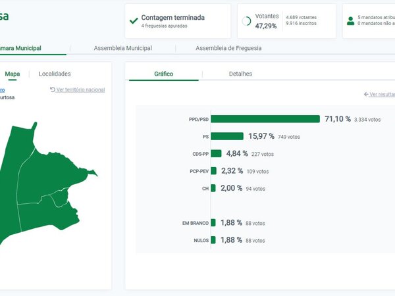Click the green checkmark beside Contagem terminada
Screen dimensions: 395x296
[134, 21]
